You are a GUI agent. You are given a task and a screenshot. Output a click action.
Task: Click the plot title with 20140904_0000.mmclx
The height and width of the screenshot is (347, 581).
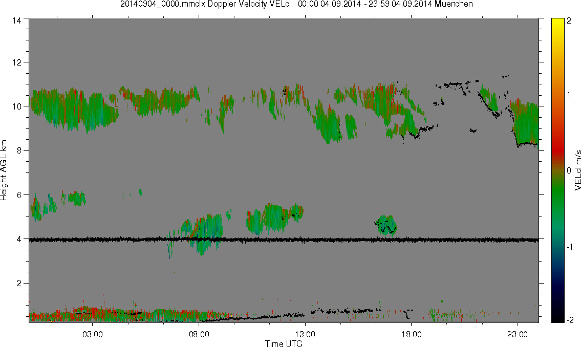pyautogui.click(x=296, y=4)
